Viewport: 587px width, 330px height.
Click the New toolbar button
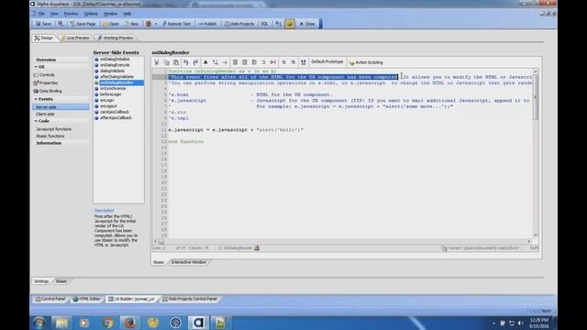tap(132, 24)
